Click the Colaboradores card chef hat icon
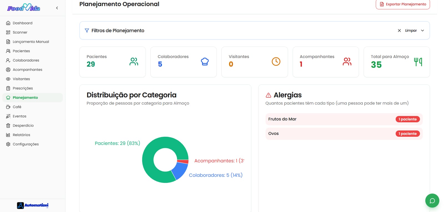Image resolution: width=444 pixels, height=212 pixels. (205, 61)
